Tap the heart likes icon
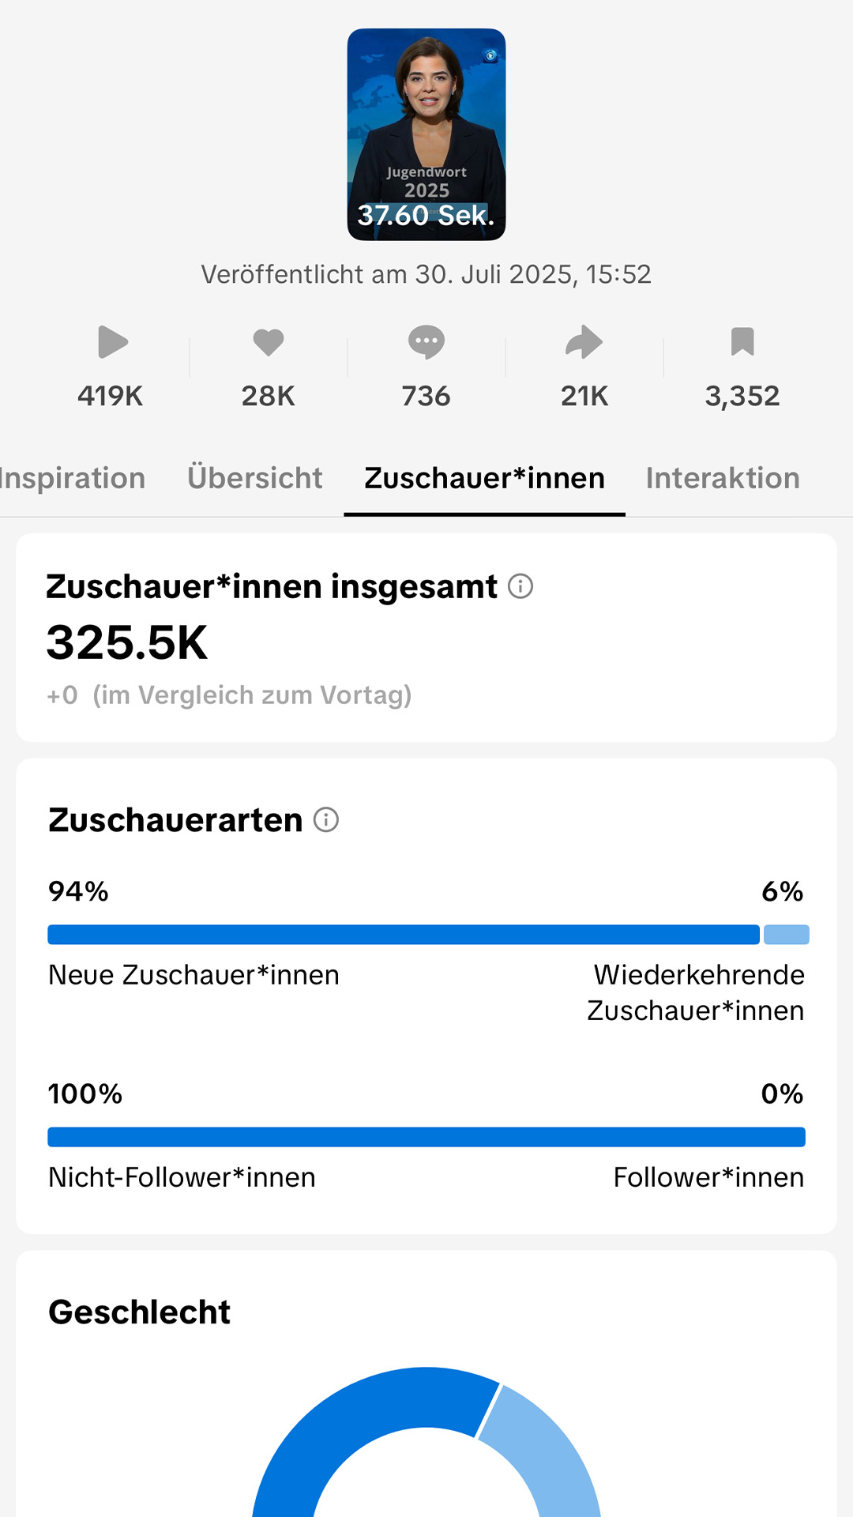The width and height of the screenshot is (853, 1517). pos(269,342)
